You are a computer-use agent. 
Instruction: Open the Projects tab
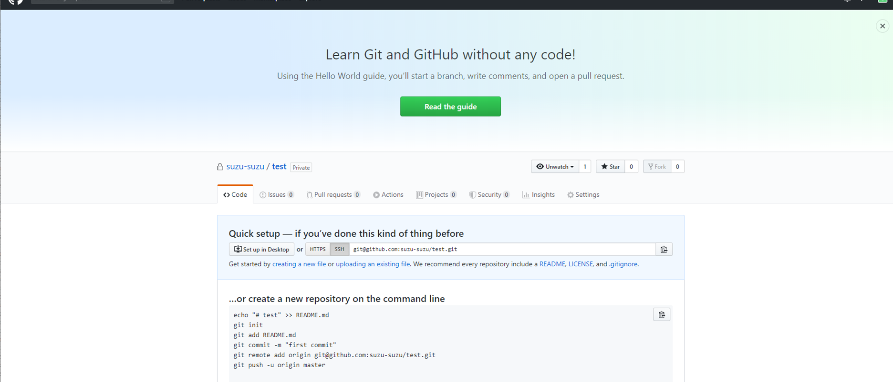(x=436, y=194)
